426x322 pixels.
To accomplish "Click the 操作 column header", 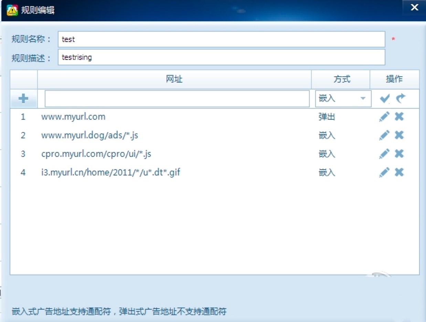I will pyautogui.click(x=394, y=79).
